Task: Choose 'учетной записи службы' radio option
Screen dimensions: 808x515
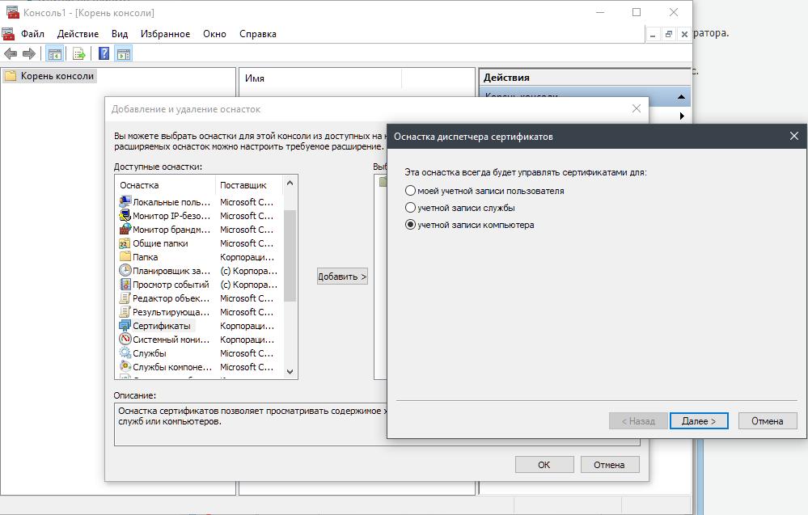Action: coord(411,208)
